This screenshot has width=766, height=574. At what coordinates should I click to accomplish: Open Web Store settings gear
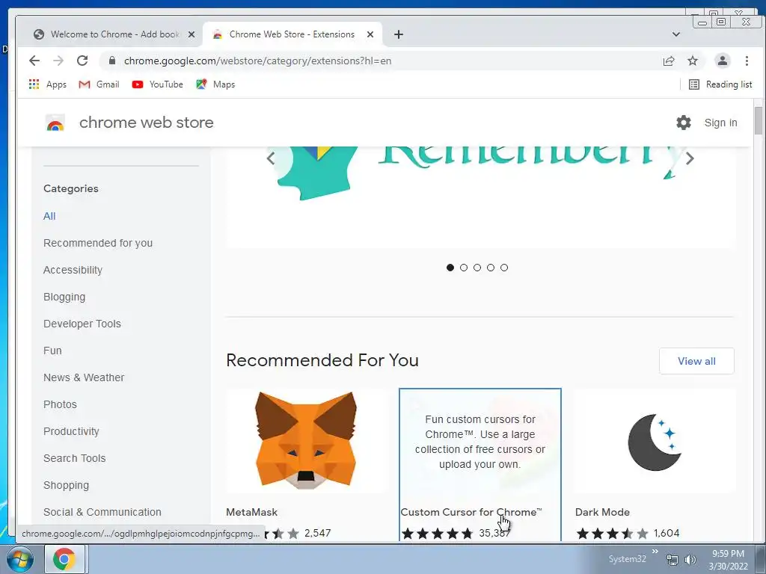(x=684, y=123)
